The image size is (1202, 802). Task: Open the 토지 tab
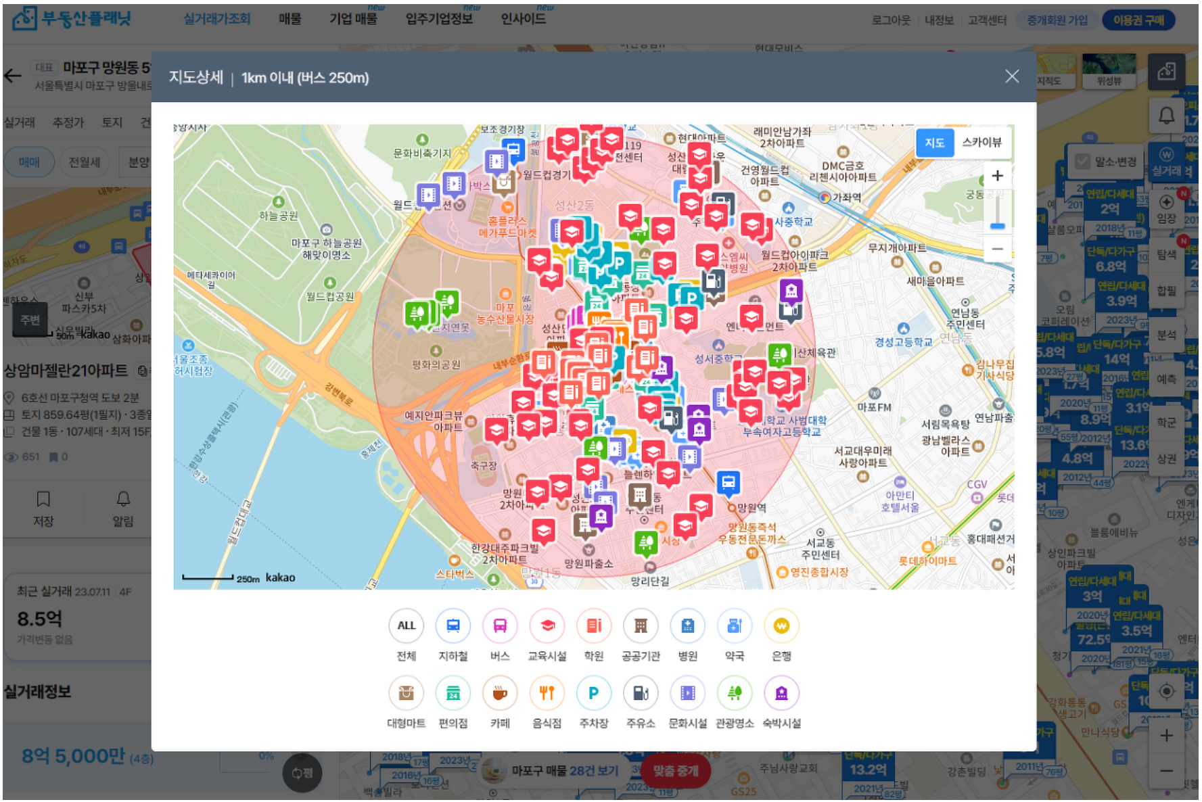click(112, 122)
